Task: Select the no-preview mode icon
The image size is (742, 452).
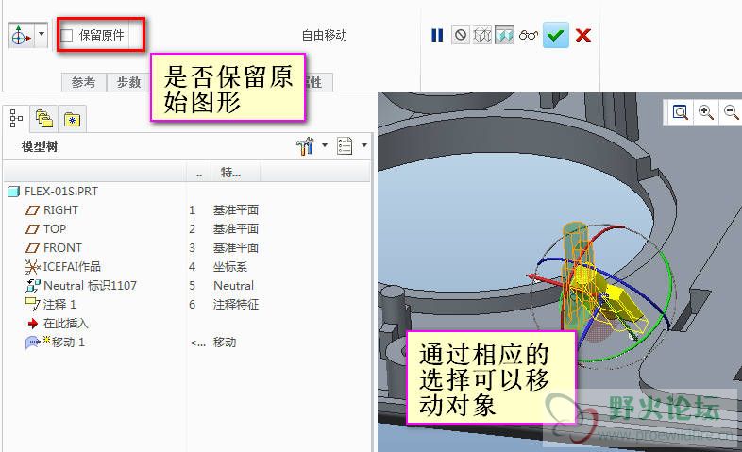Action: click(461, 35)
